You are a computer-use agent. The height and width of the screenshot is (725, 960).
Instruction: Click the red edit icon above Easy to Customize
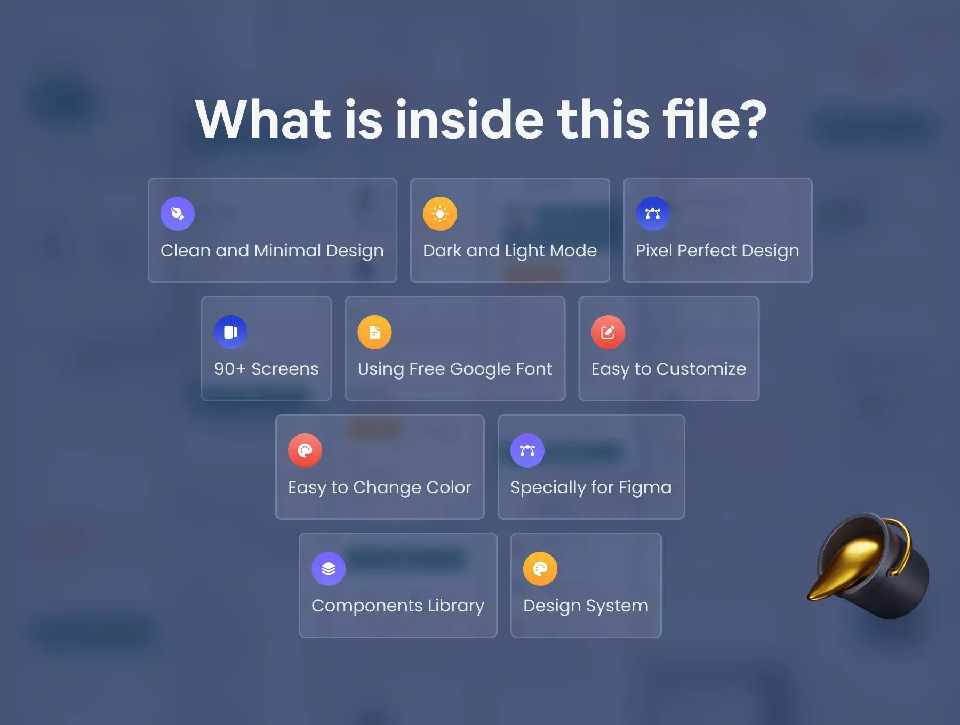click(608, 332)
